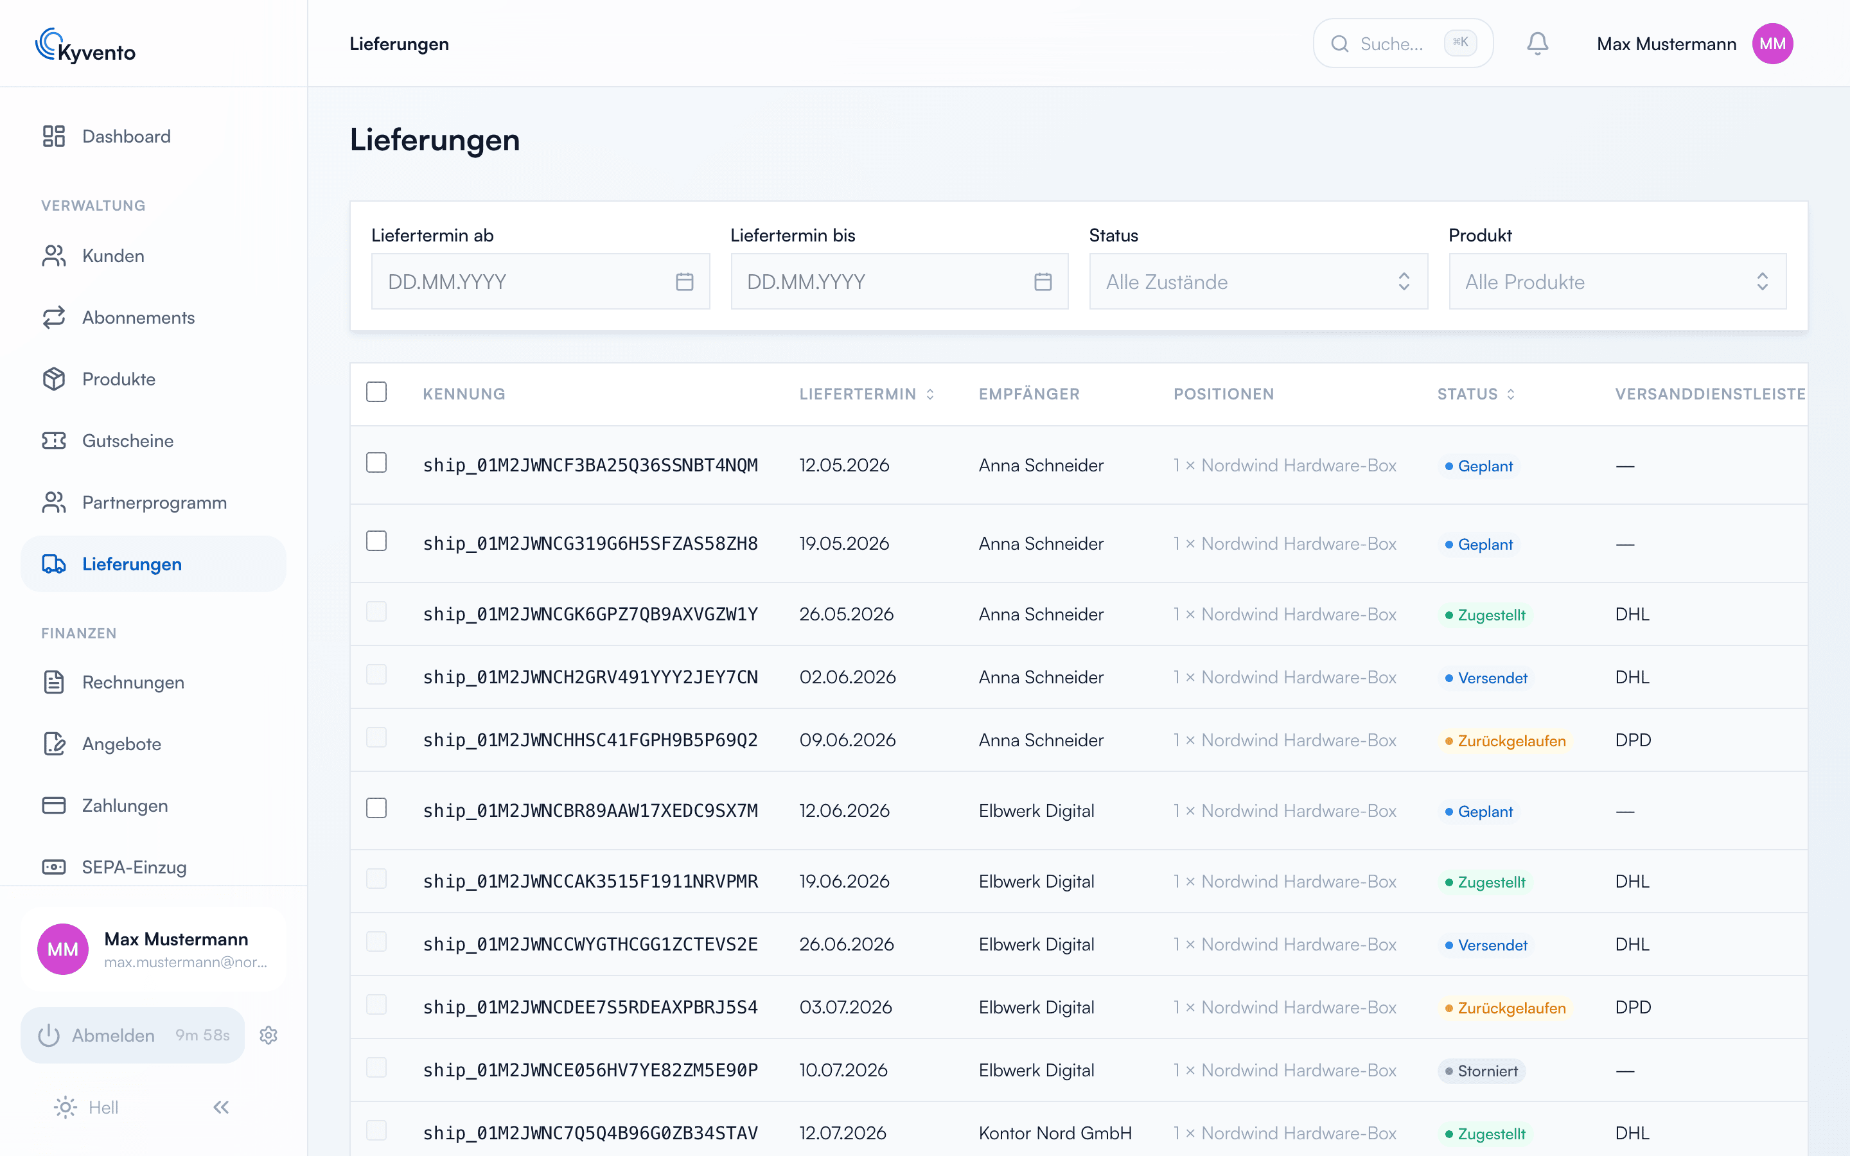Collapse the sidebar with double chevron
The height and width of the screenshot is (1156, 1850).
pyautogui.click(x=222, y=1107)
